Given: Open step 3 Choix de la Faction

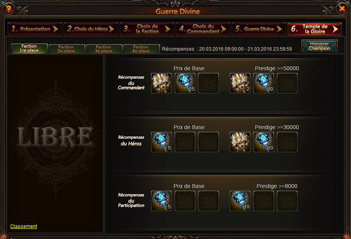Looking at the screenshot, I should click(147, 29).
